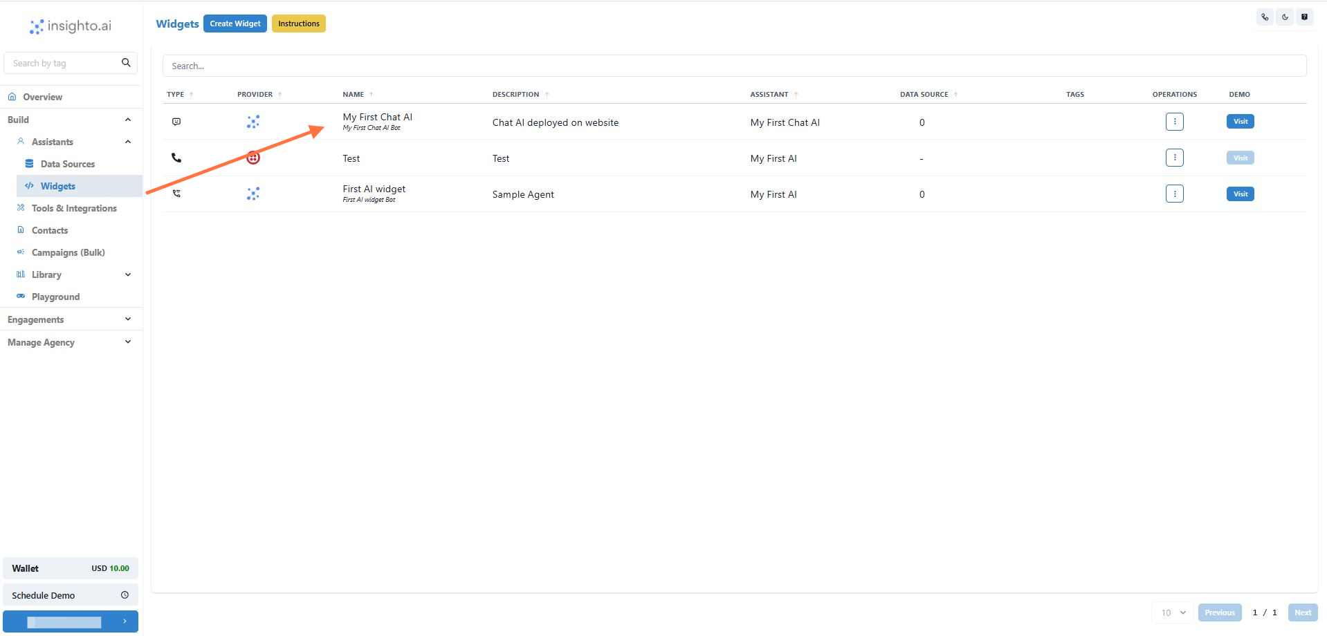This screenshot has width=1327, height=636.
Task: Open Contacts page
Action: [50, 230]
